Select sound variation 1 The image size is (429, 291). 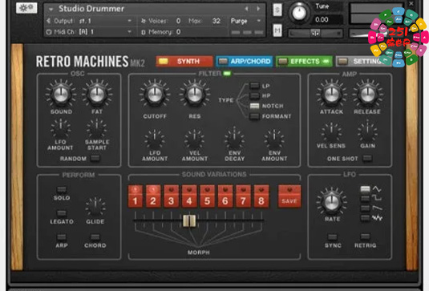[136, 196]
